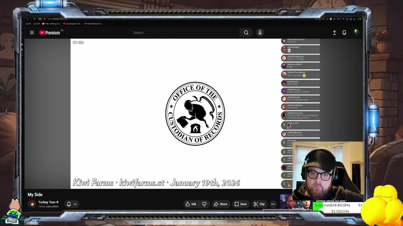Viewport: 403px width, 226px height.
Task: Start voice search with microphone icon
Action: point(260,33)
